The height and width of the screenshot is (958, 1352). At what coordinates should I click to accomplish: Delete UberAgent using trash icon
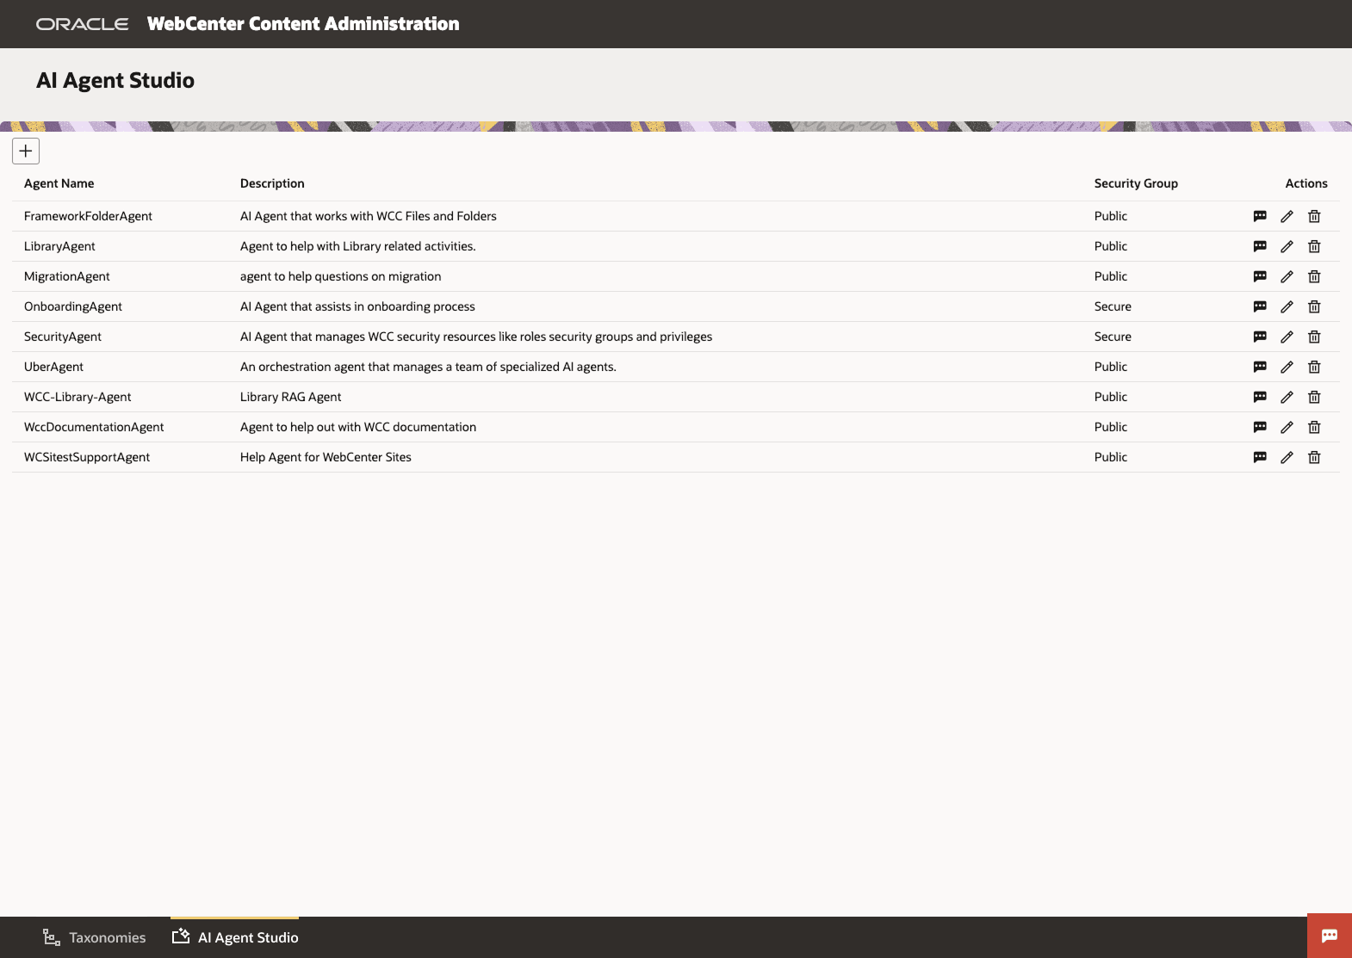click(1314, 367)
